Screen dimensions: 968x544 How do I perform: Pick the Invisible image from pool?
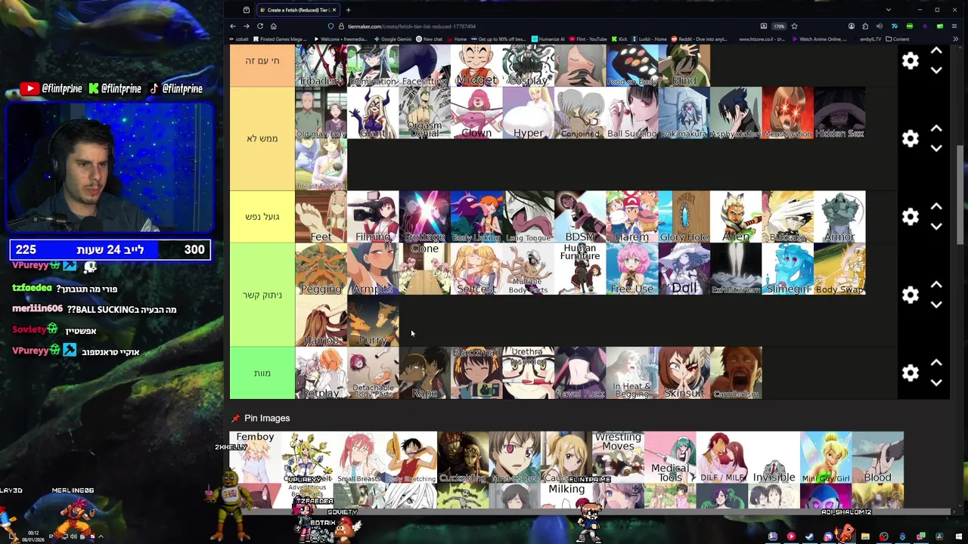coord(774,457)
